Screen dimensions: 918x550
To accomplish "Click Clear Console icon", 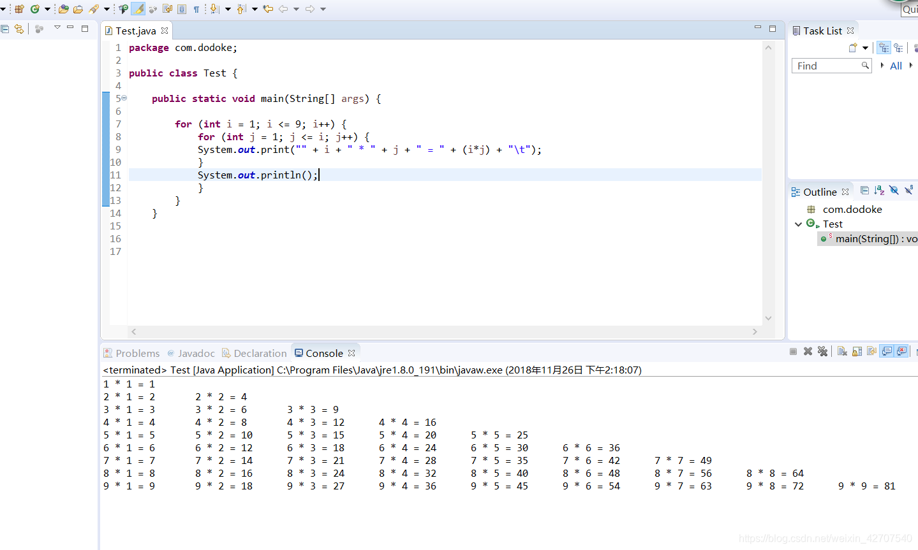I will (x=842, y=351).
